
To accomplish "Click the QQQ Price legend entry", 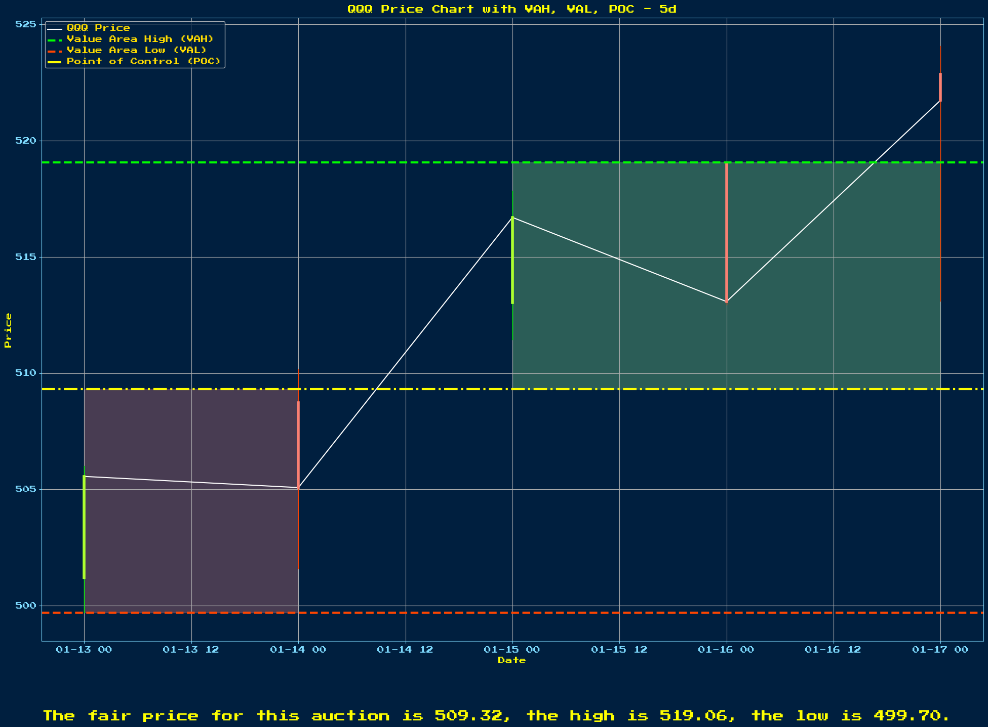I will tap(98, 28).
